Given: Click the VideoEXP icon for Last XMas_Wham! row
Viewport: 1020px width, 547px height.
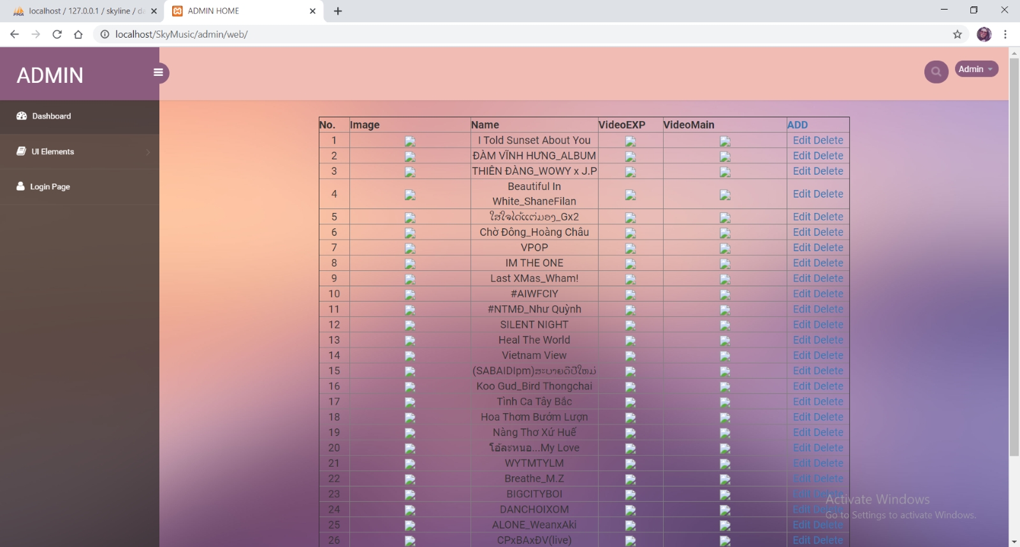Looking at the screenshot, I should (630, 279).
